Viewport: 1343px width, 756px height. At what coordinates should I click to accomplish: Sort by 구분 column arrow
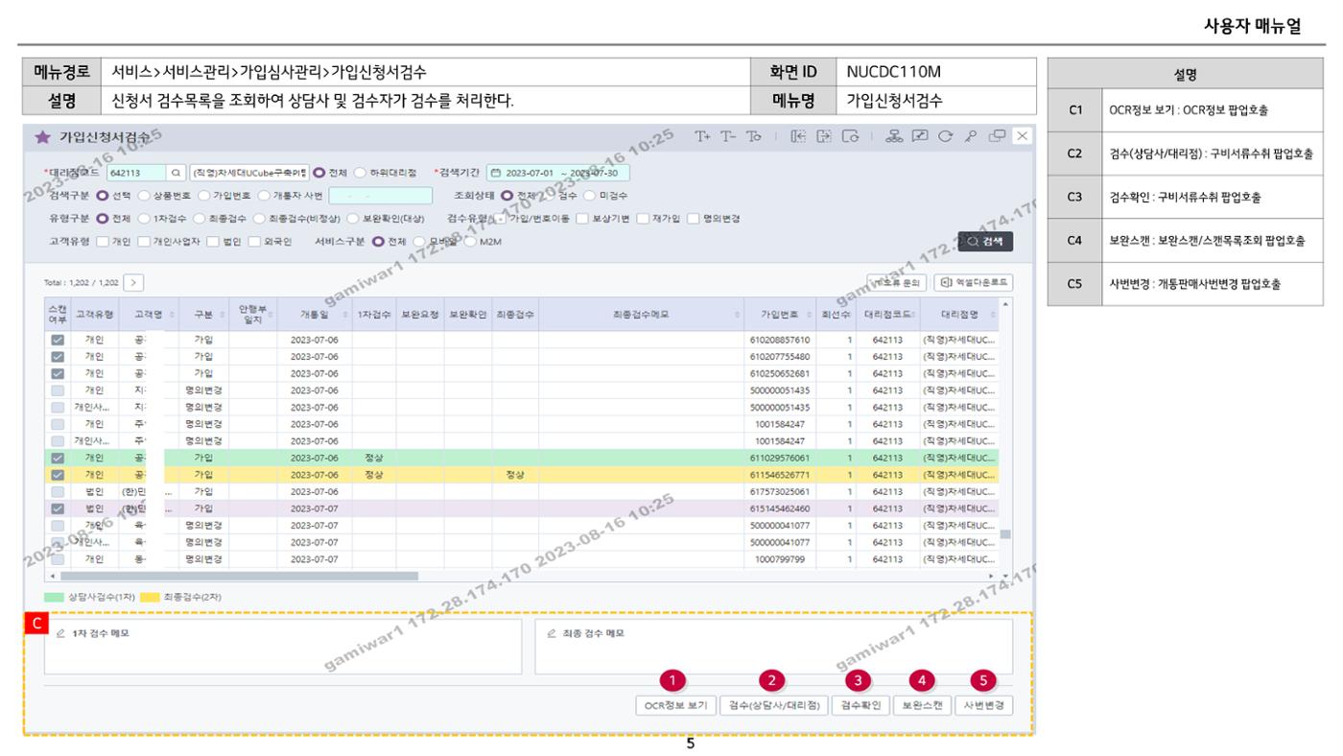coord(223,315)
